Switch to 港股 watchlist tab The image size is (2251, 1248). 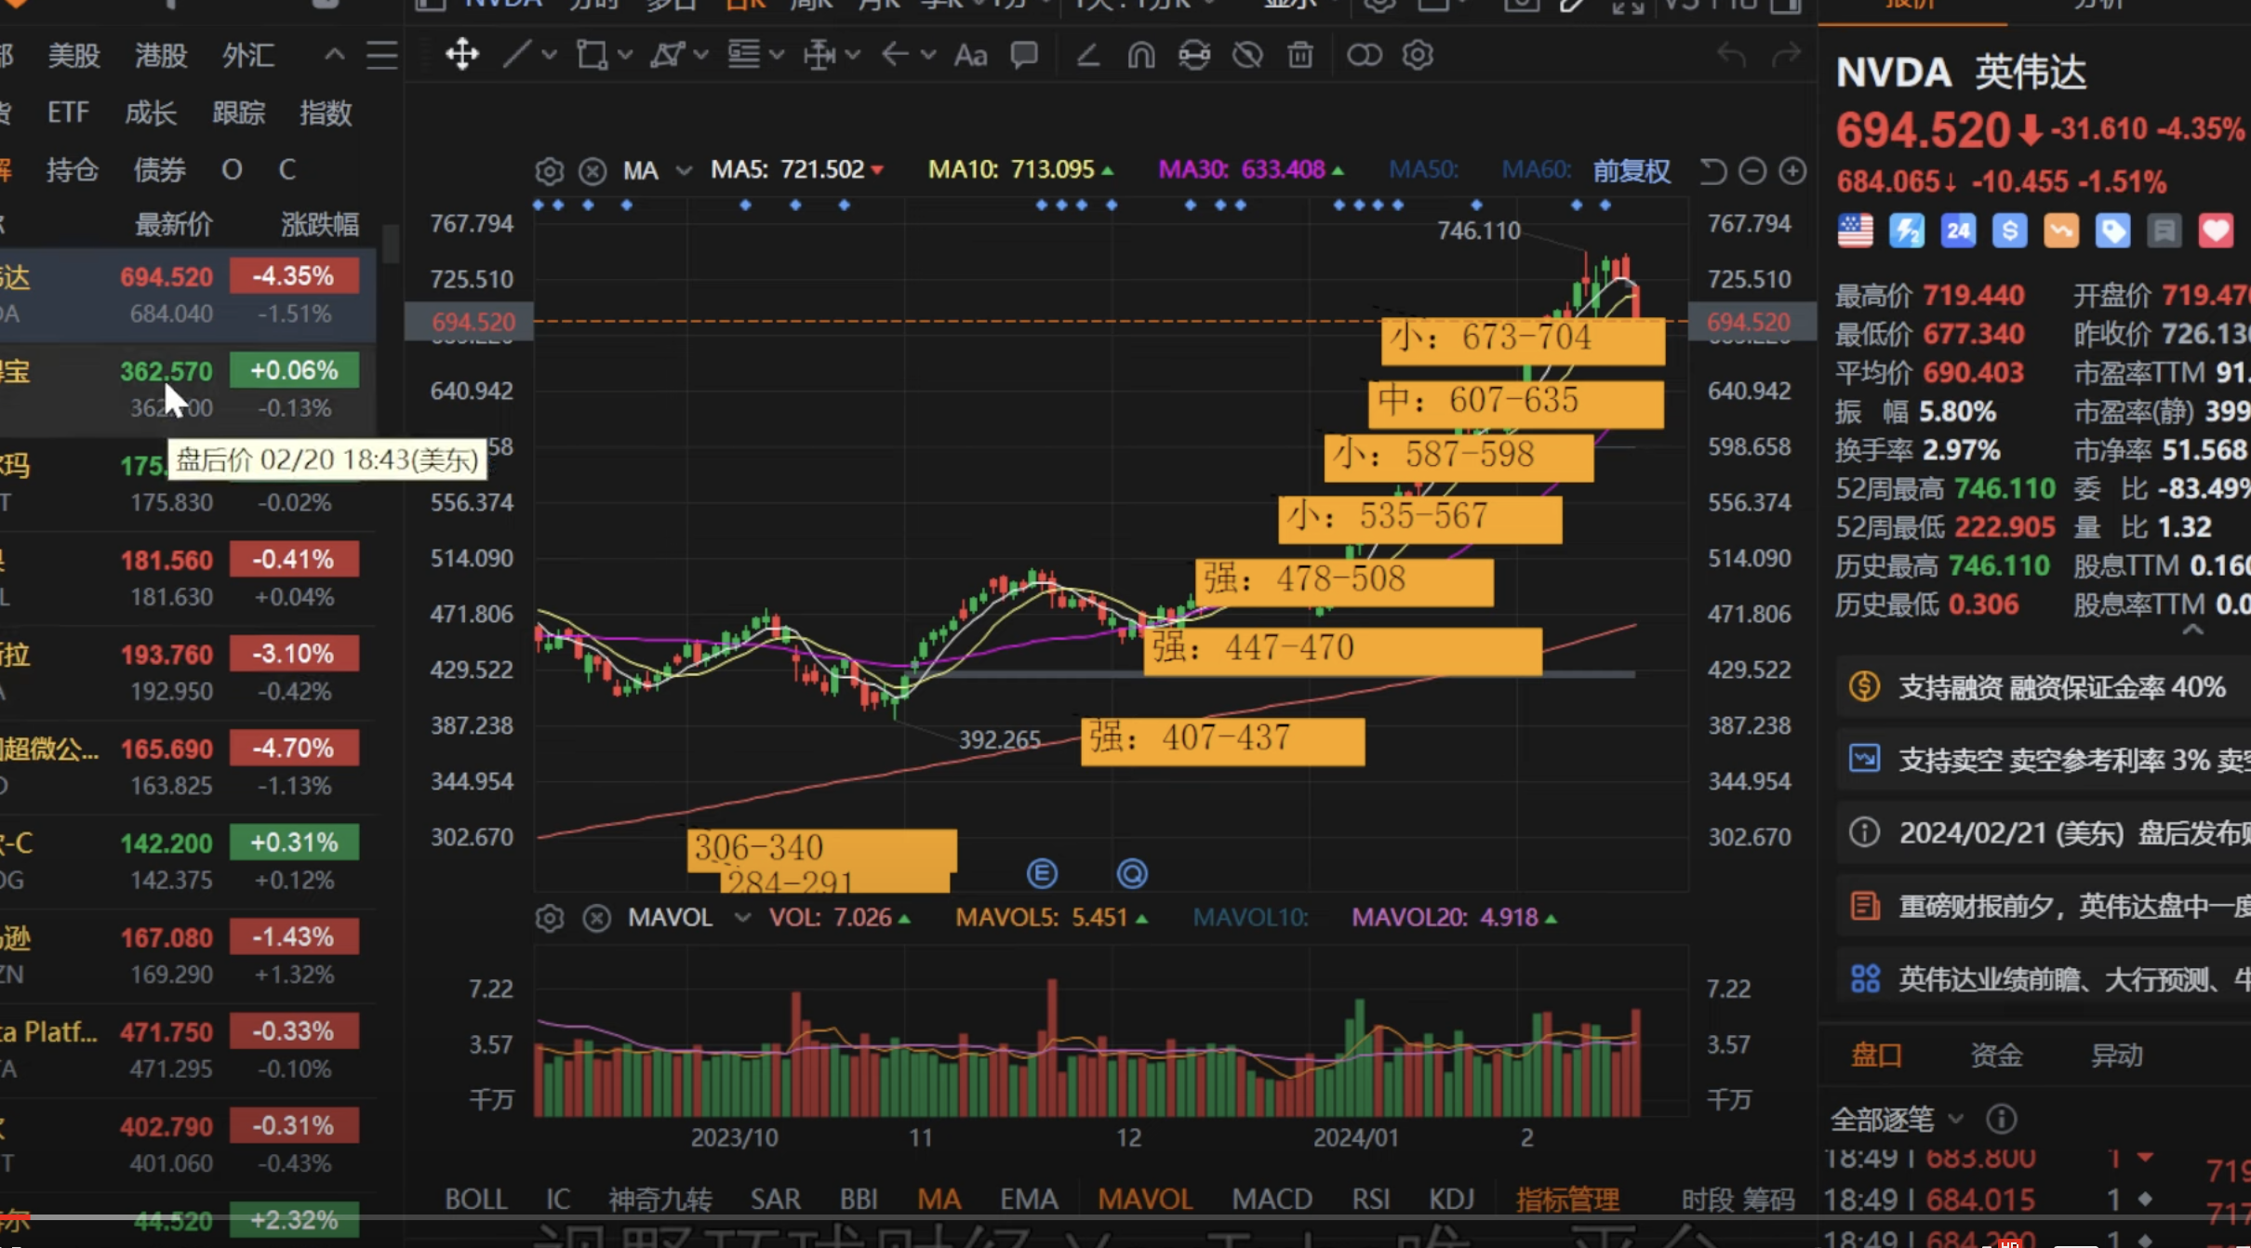[161, 56]
